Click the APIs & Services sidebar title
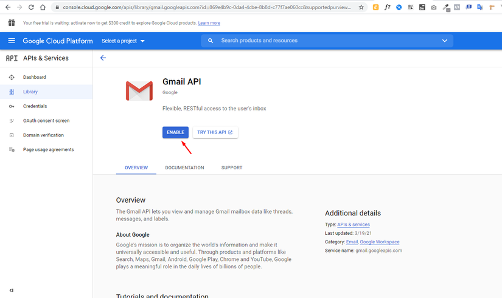This screenshot has width=502, height=298. click(46, 58)
